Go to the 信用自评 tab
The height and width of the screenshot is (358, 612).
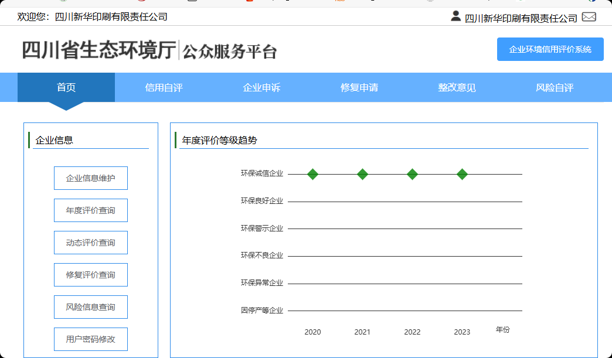(x=164, y=88)
